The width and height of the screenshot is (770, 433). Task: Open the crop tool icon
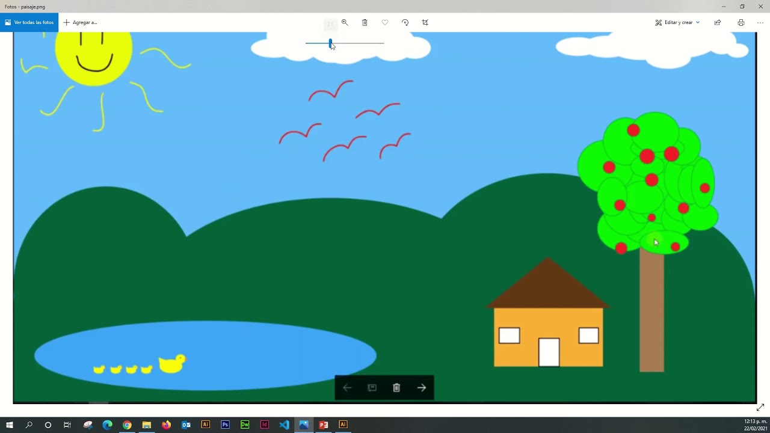pos(425,22)
